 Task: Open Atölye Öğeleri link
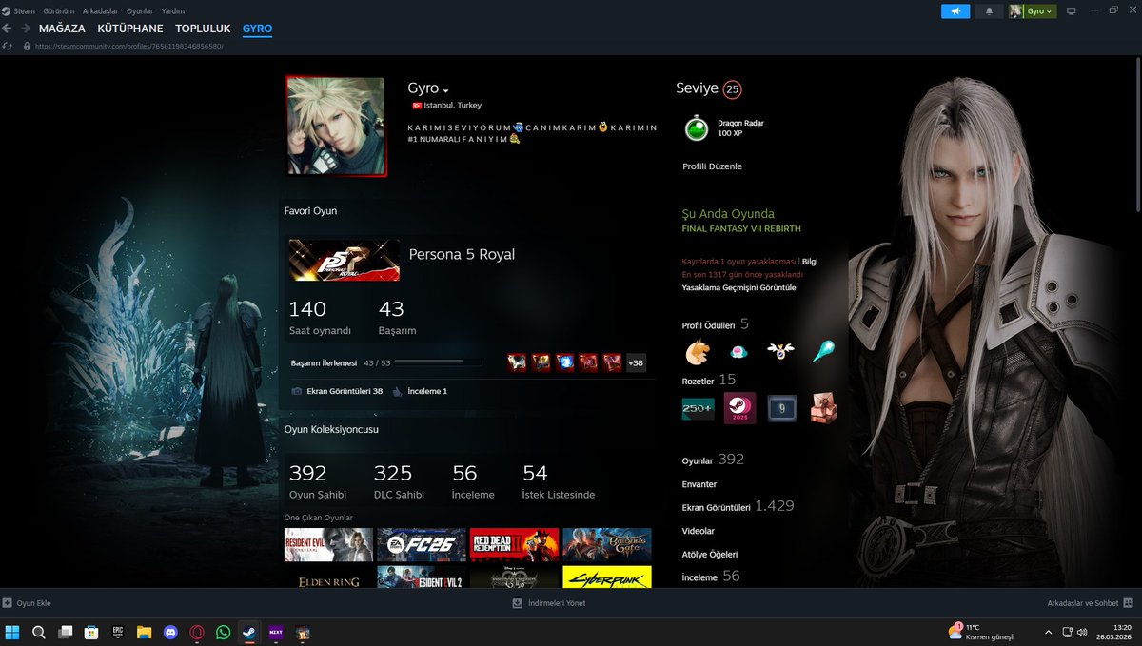pos(710,554)
